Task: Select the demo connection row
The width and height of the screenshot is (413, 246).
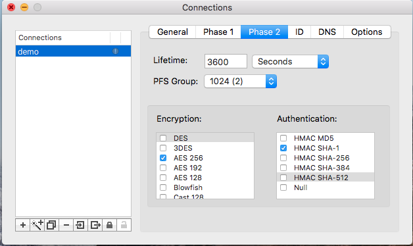Action: click(x=73, y=51)
